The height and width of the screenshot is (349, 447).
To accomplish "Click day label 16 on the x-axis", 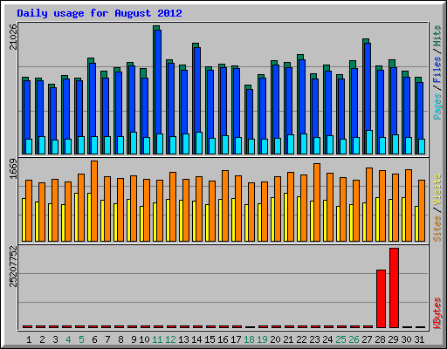I will point(223,339).
